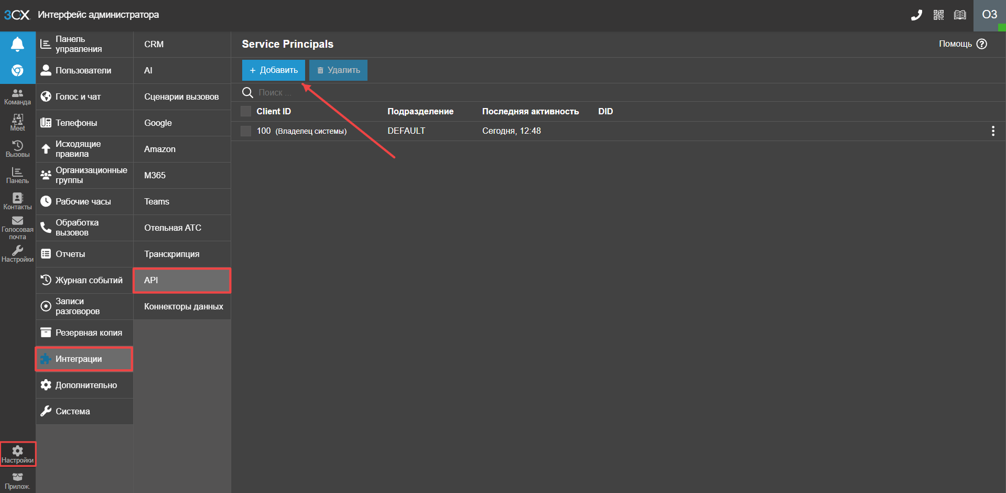
Task: Open Пользователи menu item
Action: 84,70
